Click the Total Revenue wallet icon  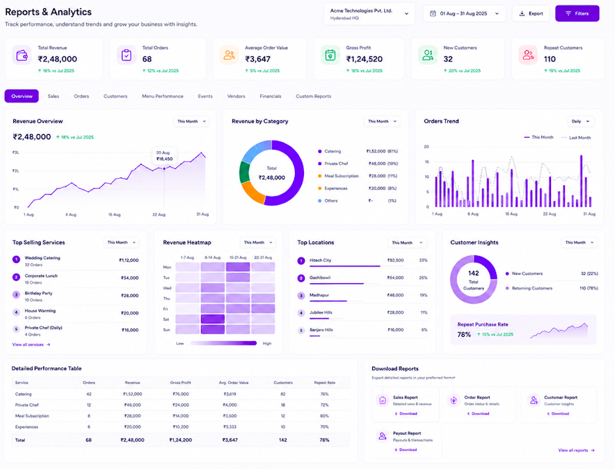[x=22, y=55]
